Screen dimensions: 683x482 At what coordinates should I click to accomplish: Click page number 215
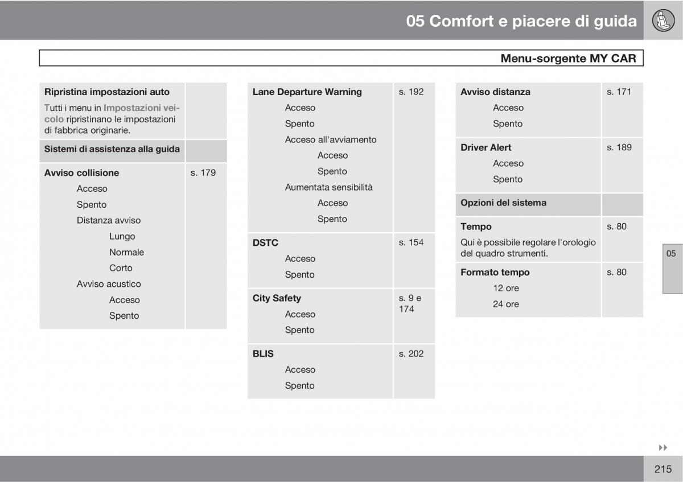pyautogui.click(x=663, y=469)
